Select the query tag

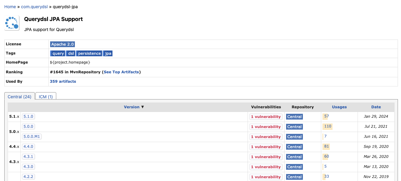pos(58,54)
